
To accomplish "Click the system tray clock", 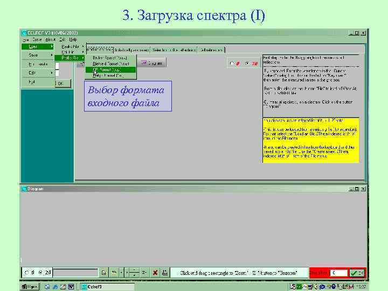I will [x=361, y=287].
